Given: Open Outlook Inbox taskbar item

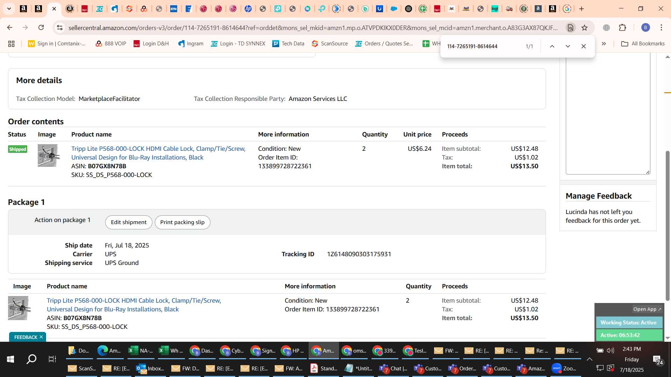Looking at the screenshot, I should click(150, 368).
